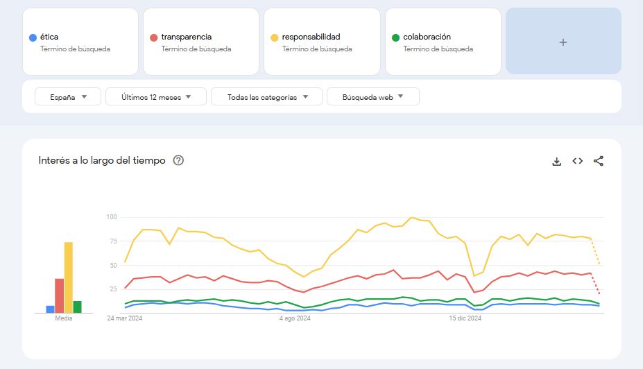Open help icon beside Interés a lo largo del tiempo
The width and height of the screenshot is (643, 369).
click(178, 161)
